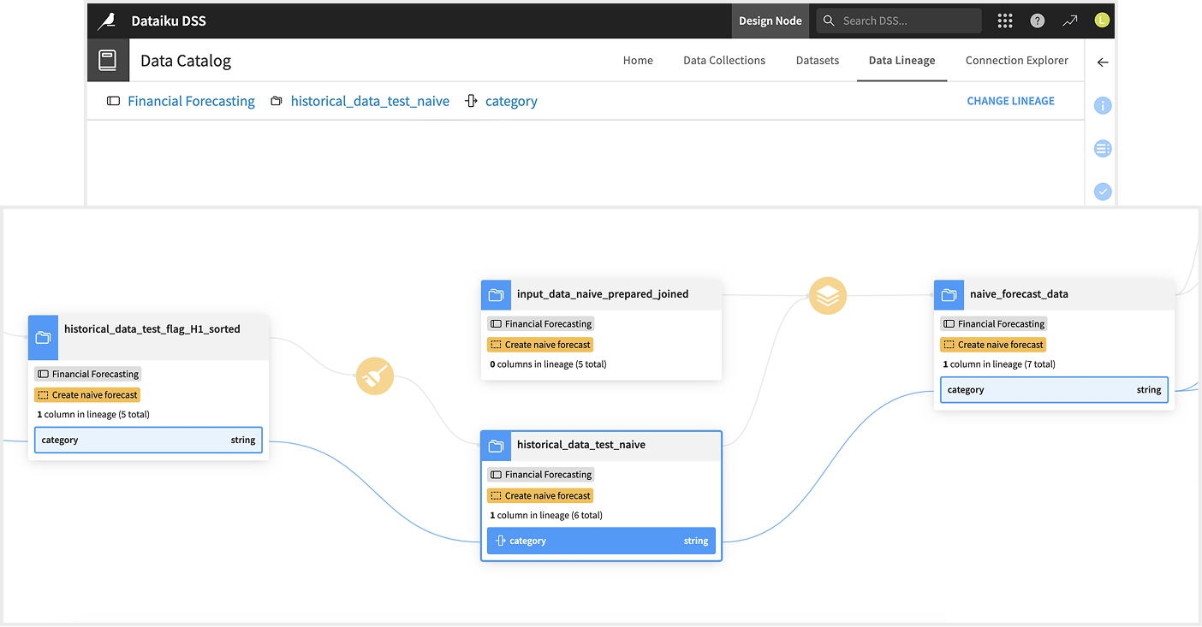This screenshot has height=627, width=1202.
Task: Click Create naive forecast tag in historical_data_test_naive
Action: point(540,495)
